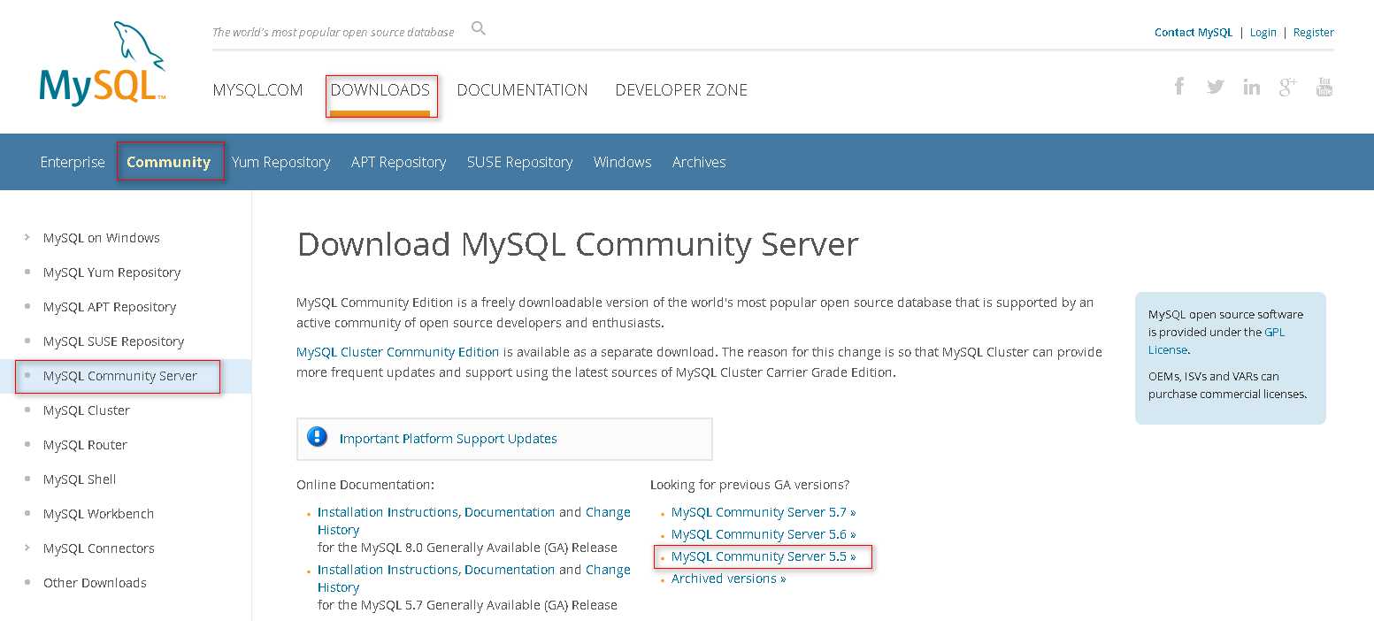The height and width of the screenshot is (621, 1374).
Task: Open MySQL Community Server 5.5 link
Action: pyautogui.click(x=764, y=556)
